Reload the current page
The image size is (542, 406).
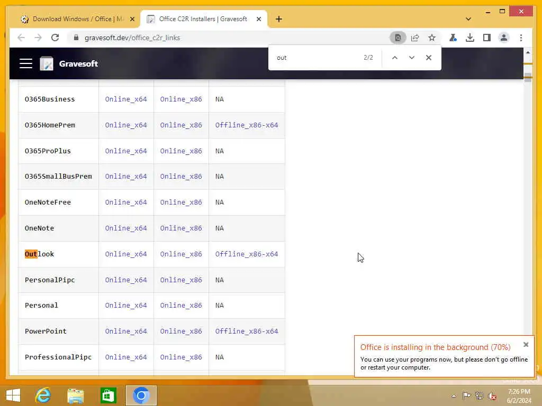tap(55, 38)
